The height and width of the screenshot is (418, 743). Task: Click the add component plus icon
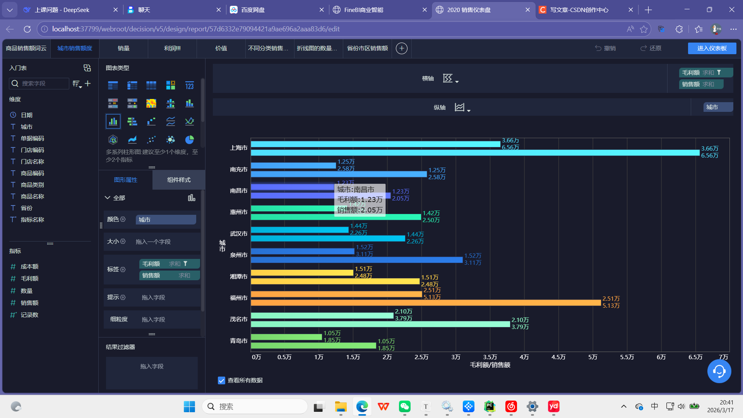(402, 48)
